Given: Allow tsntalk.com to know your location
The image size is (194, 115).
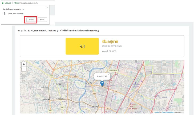Looking at the screenshot, I should 31,20.
